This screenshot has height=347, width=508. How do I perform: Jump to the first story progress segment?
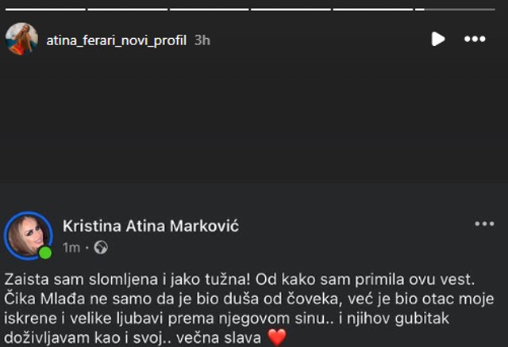(x=45, y=9)
